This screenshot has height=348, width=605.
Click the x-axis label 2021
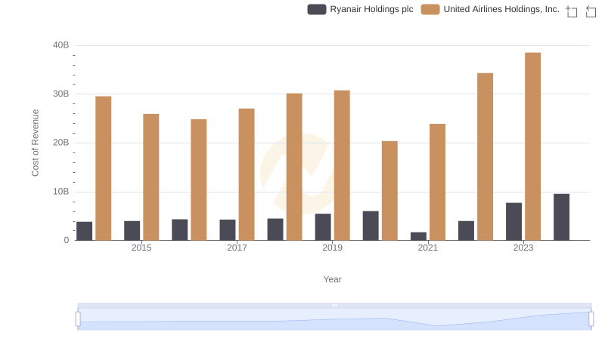[x=428, y=248]
